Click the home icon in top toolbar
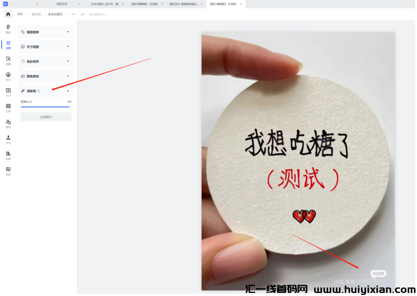Viewport: 417px width, 296px height. tap(8, 14)
